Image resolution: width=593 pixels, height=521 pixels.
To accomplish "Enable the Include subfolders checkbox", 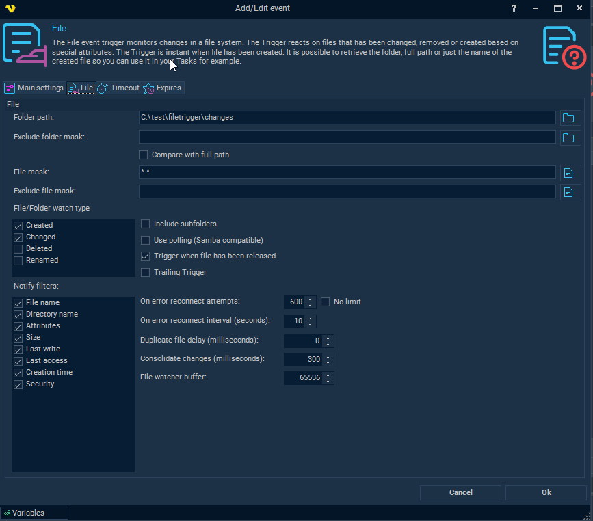I will [145, 224].
